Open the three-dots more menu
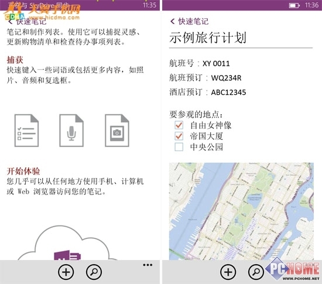Viewport: 322px width, 284px height. [x=148, y=265]
